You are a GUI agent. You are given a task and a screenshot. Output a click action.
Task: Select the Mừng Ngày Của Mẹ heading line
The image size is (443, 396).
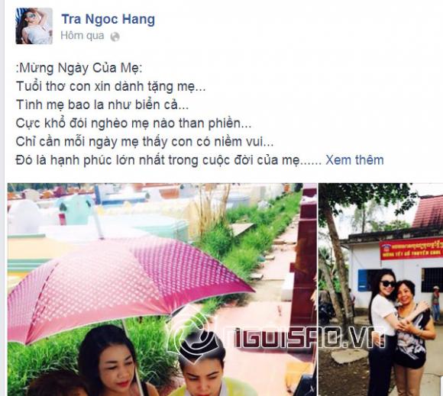pyautogui.click(x=79, y=68)
